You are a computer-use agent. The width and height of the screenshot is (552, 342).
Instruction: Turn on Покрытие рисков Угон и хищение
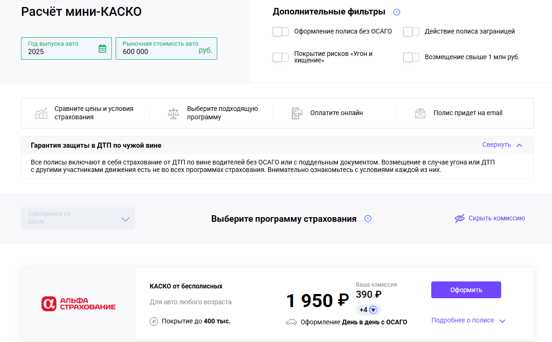[x=281, y=57]
